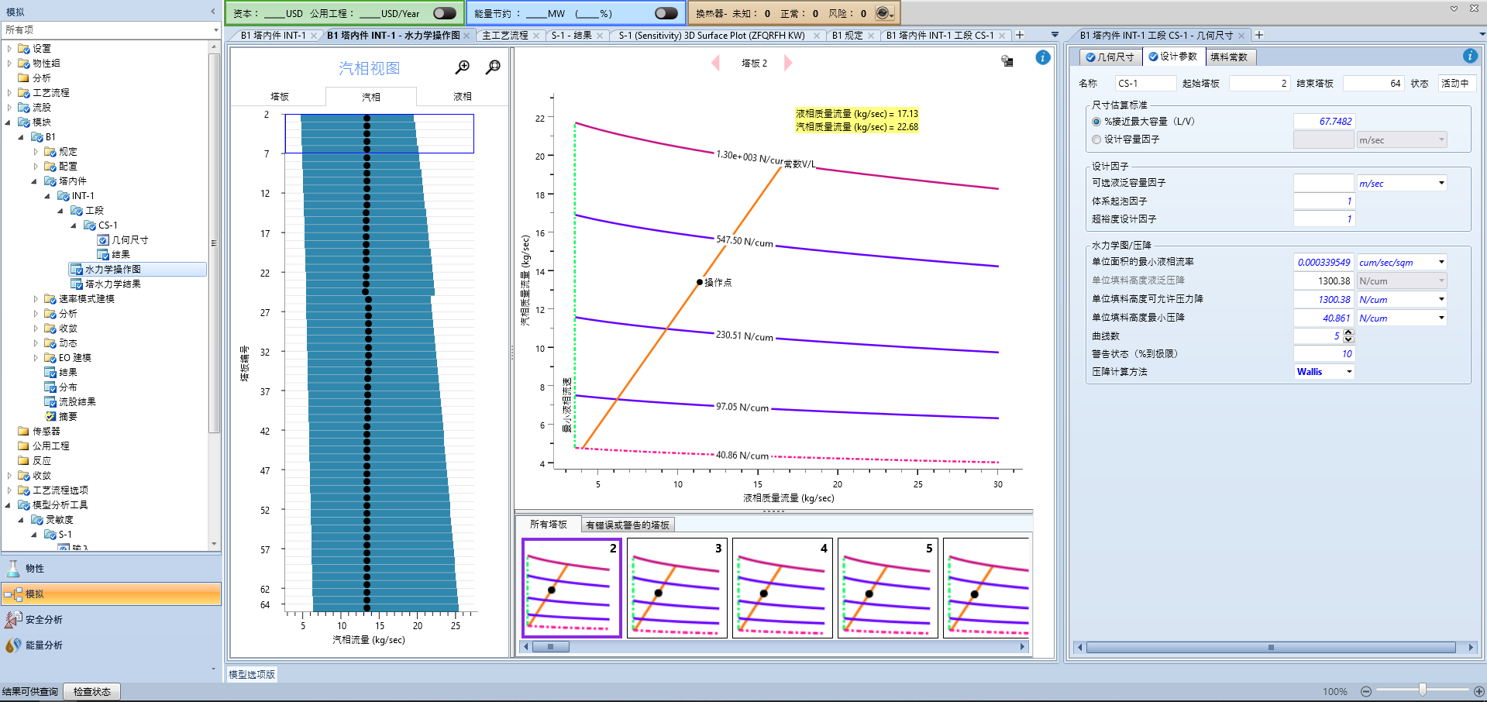
Task: Expand the 速率模式建模 tree node
Action: click(x=36, y=299)
